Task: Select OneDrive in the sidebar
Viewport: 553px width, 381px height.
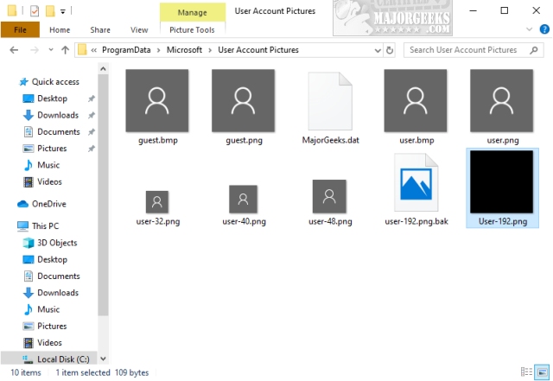Action: point(41,204)
